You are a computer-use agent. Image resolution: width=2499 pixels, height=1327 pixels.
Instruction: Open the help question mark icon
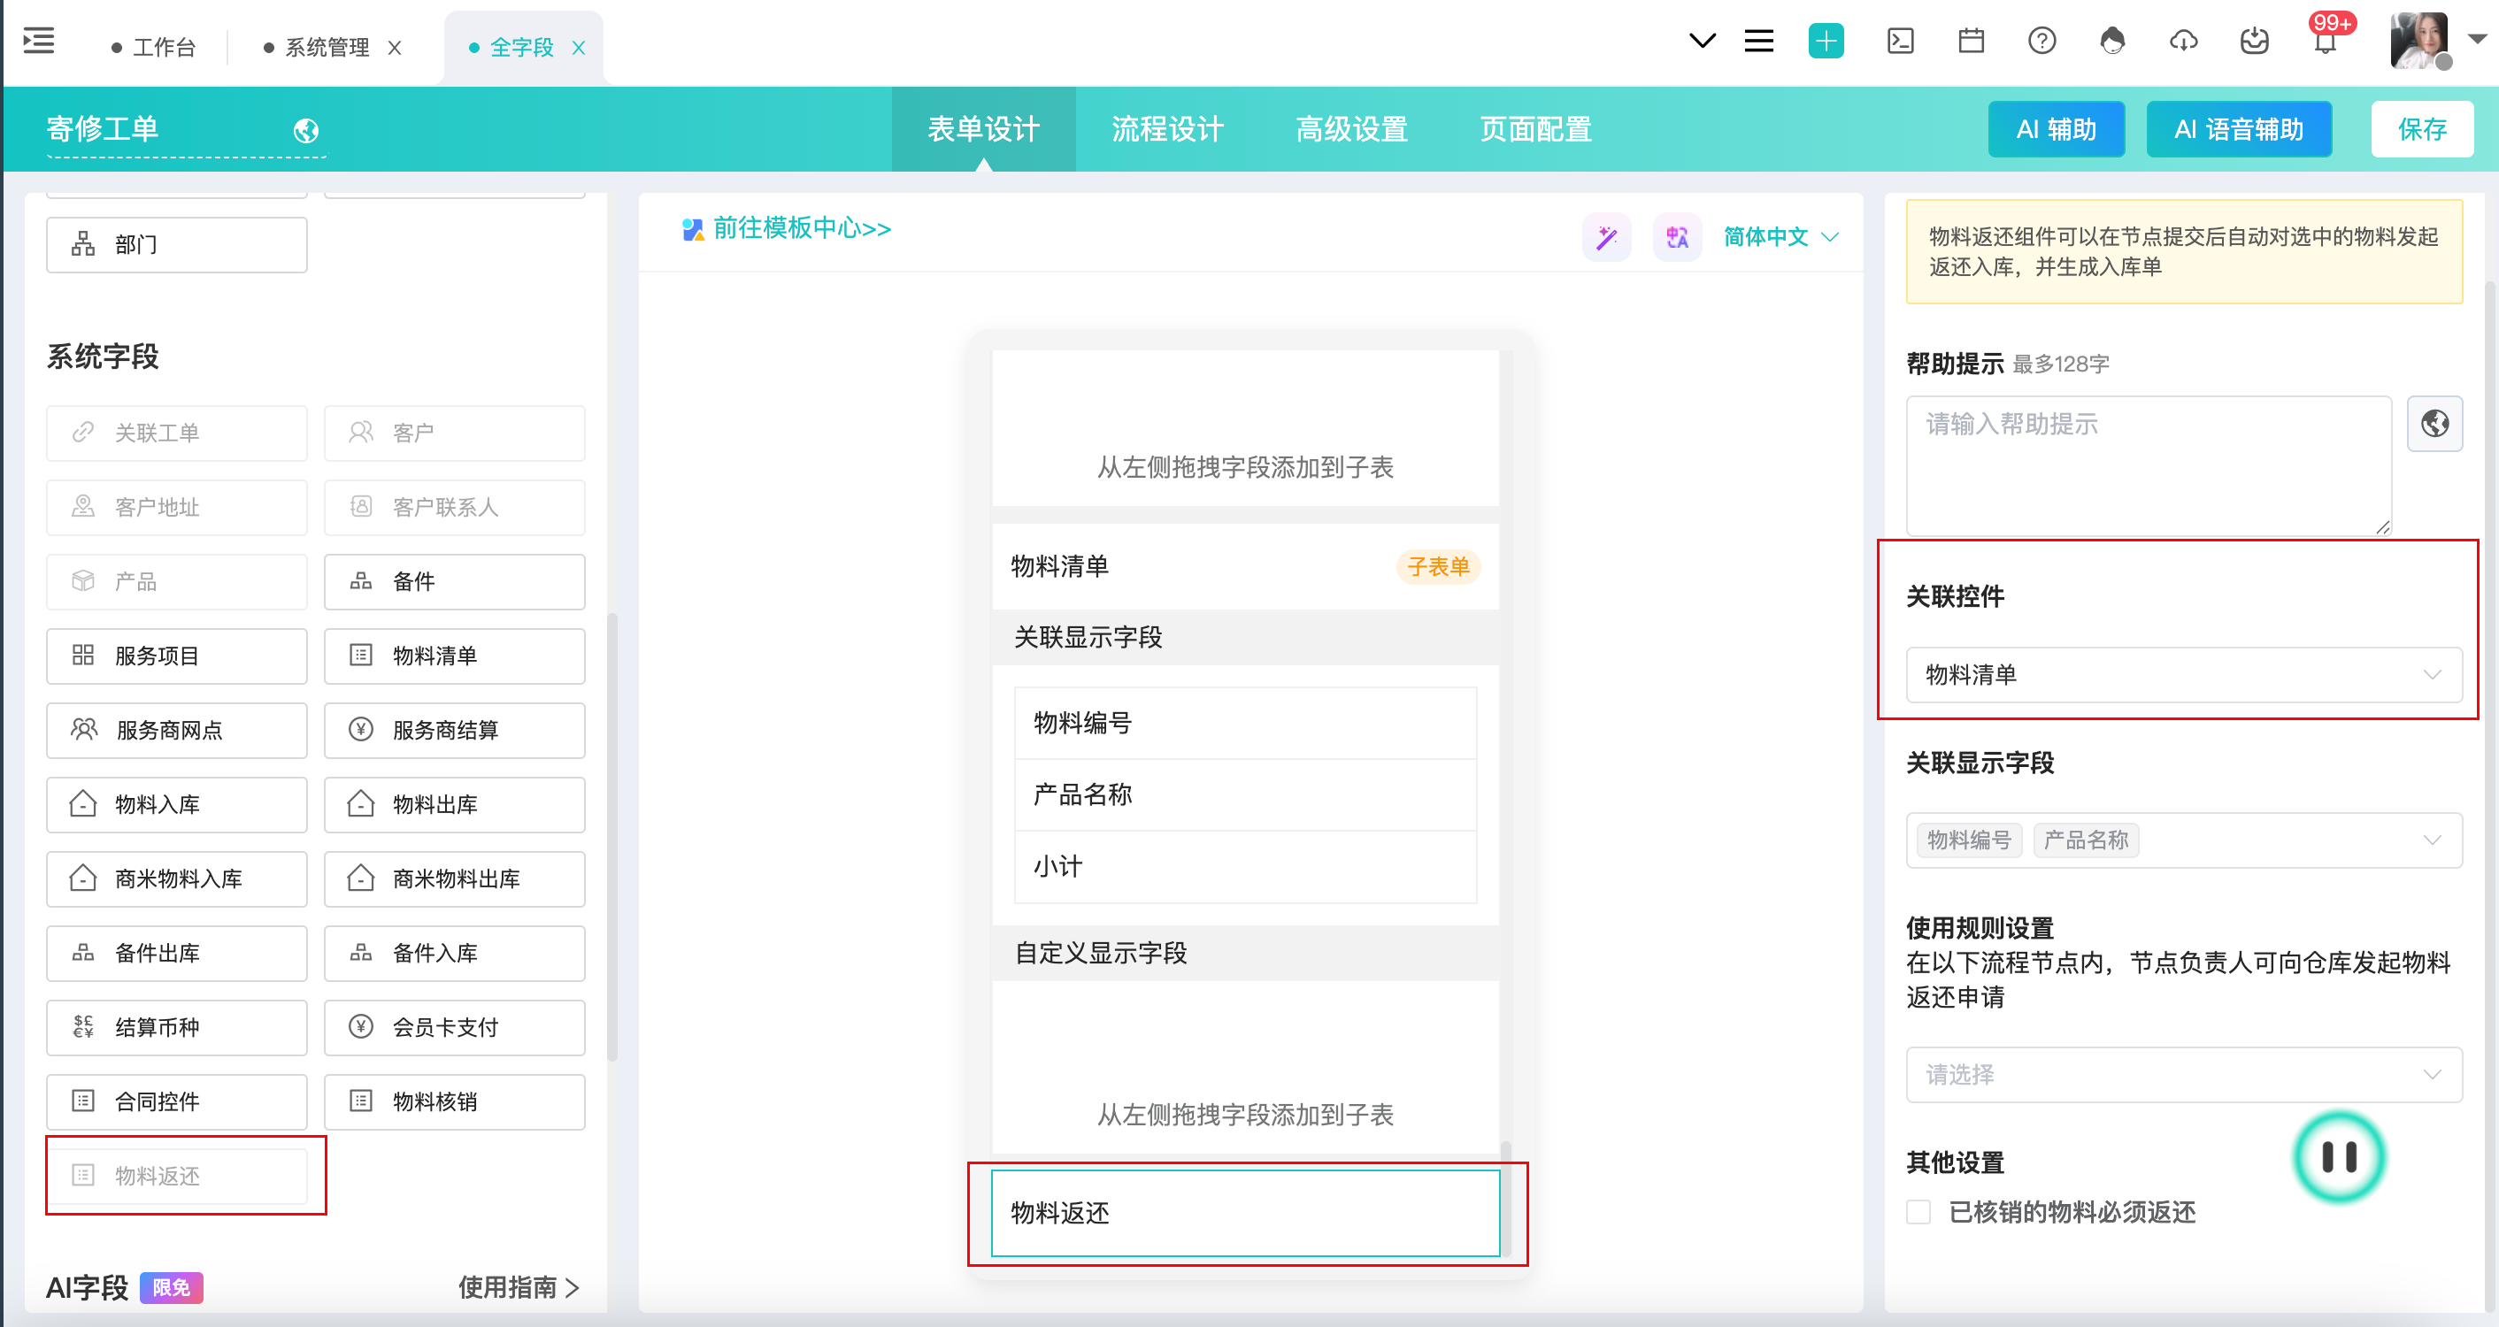pos(2041,42)
